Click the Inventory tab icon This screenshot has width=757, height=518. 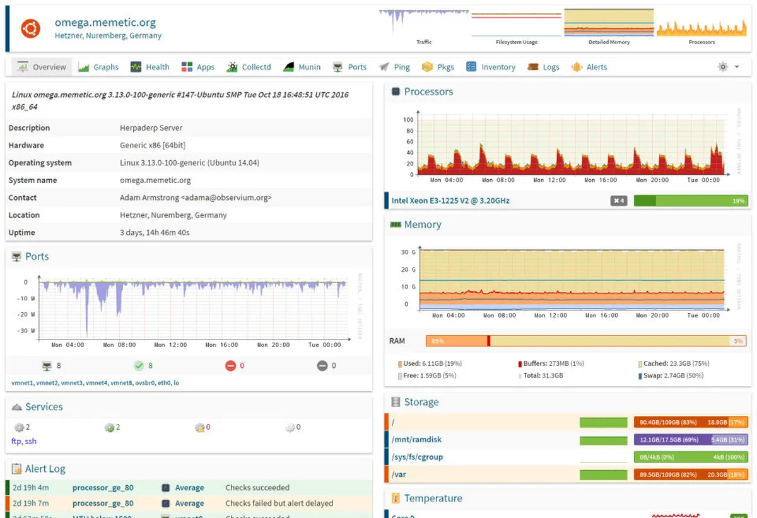point(471,67)
